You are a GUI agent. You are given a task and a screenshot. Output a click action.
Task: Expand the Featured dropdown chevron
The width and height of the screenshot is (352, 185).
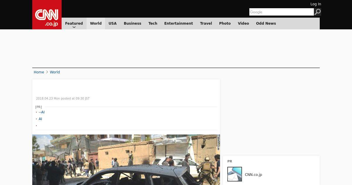(74, 27)
